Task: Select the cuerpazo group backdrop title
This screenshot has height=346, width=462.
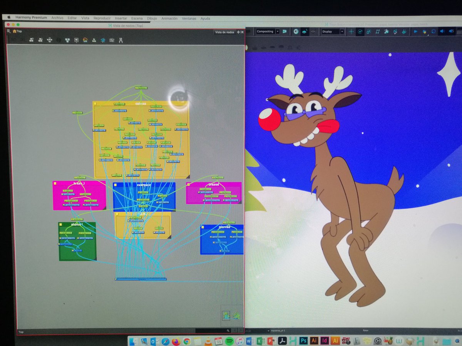Action: point(144,185)
